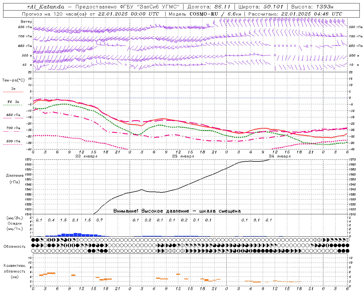Click the 3-hour precipitation value 2.1

75,220
